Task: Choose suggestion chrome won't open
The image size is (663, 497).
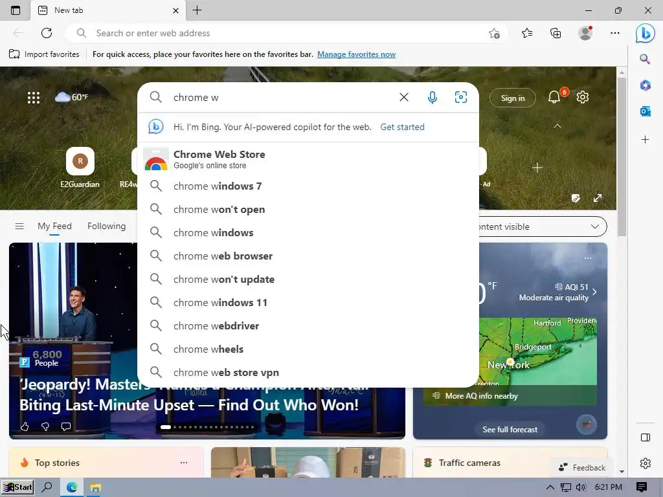Action: point(308,209)
